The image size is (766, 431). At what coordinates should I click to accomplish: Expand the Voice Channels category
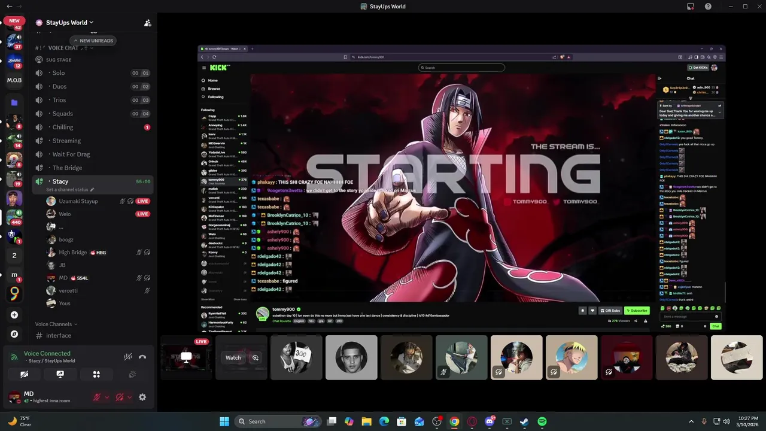pos(56,324)
